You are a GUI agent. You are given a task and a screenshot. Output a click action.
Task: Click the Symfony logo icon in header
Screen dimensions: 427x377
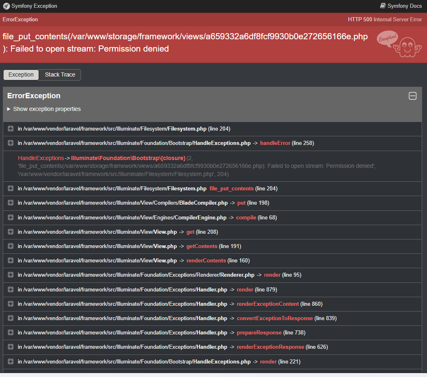tap(6, 6)
